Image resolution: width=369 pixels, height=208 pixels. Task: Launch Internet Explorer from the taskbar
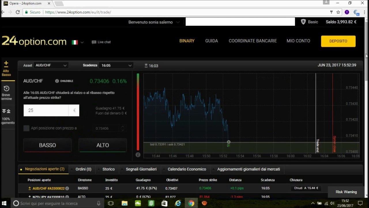pyautogui.click(x=178, y=203)
